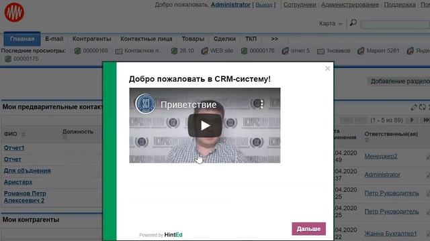Click the Добавление раздела button
430x241 pixels.
click(398, 81)
